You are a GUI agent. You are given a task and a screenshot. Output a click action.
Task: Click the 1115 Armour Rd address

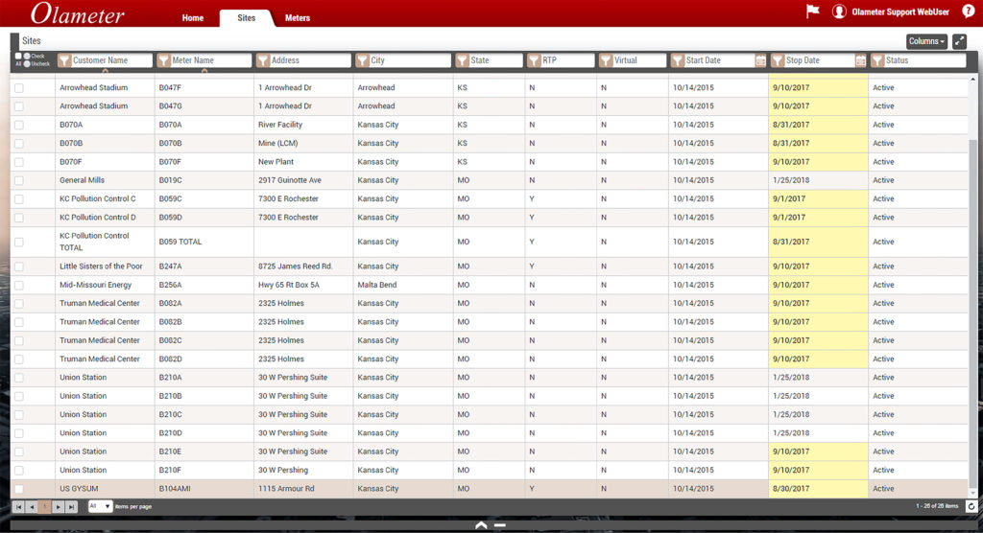(286, 489)
